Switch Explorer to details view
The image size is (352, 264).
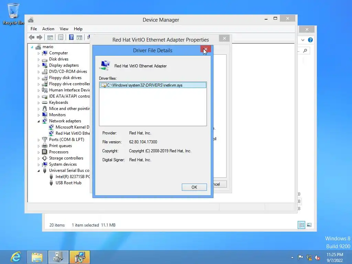tap(301, 225)
